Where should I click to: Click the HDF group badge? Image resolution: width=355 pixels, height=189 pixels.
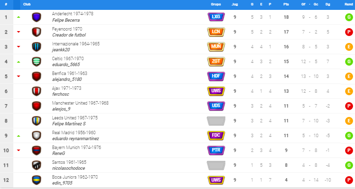(216, 76)
